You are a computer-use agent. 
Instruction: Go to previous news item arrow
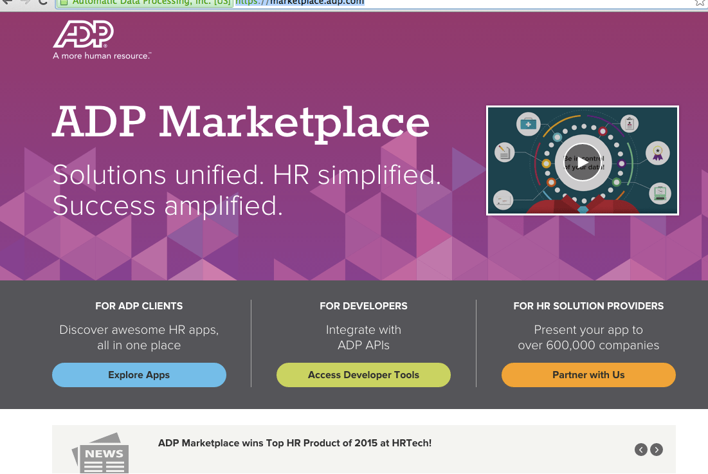640,450
